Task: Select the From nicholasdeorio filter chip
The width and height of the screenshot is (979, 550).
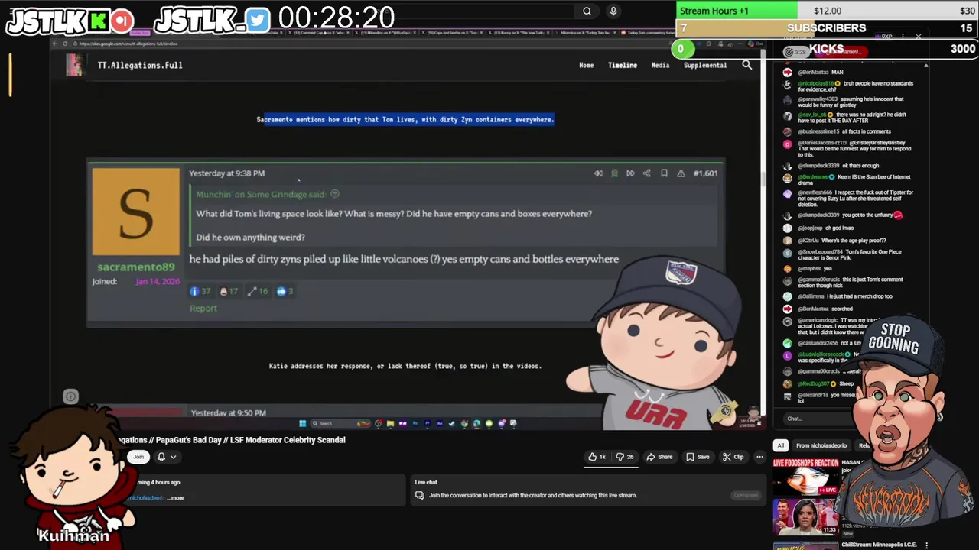Action: pyautogui.click(x=821, y=445)
